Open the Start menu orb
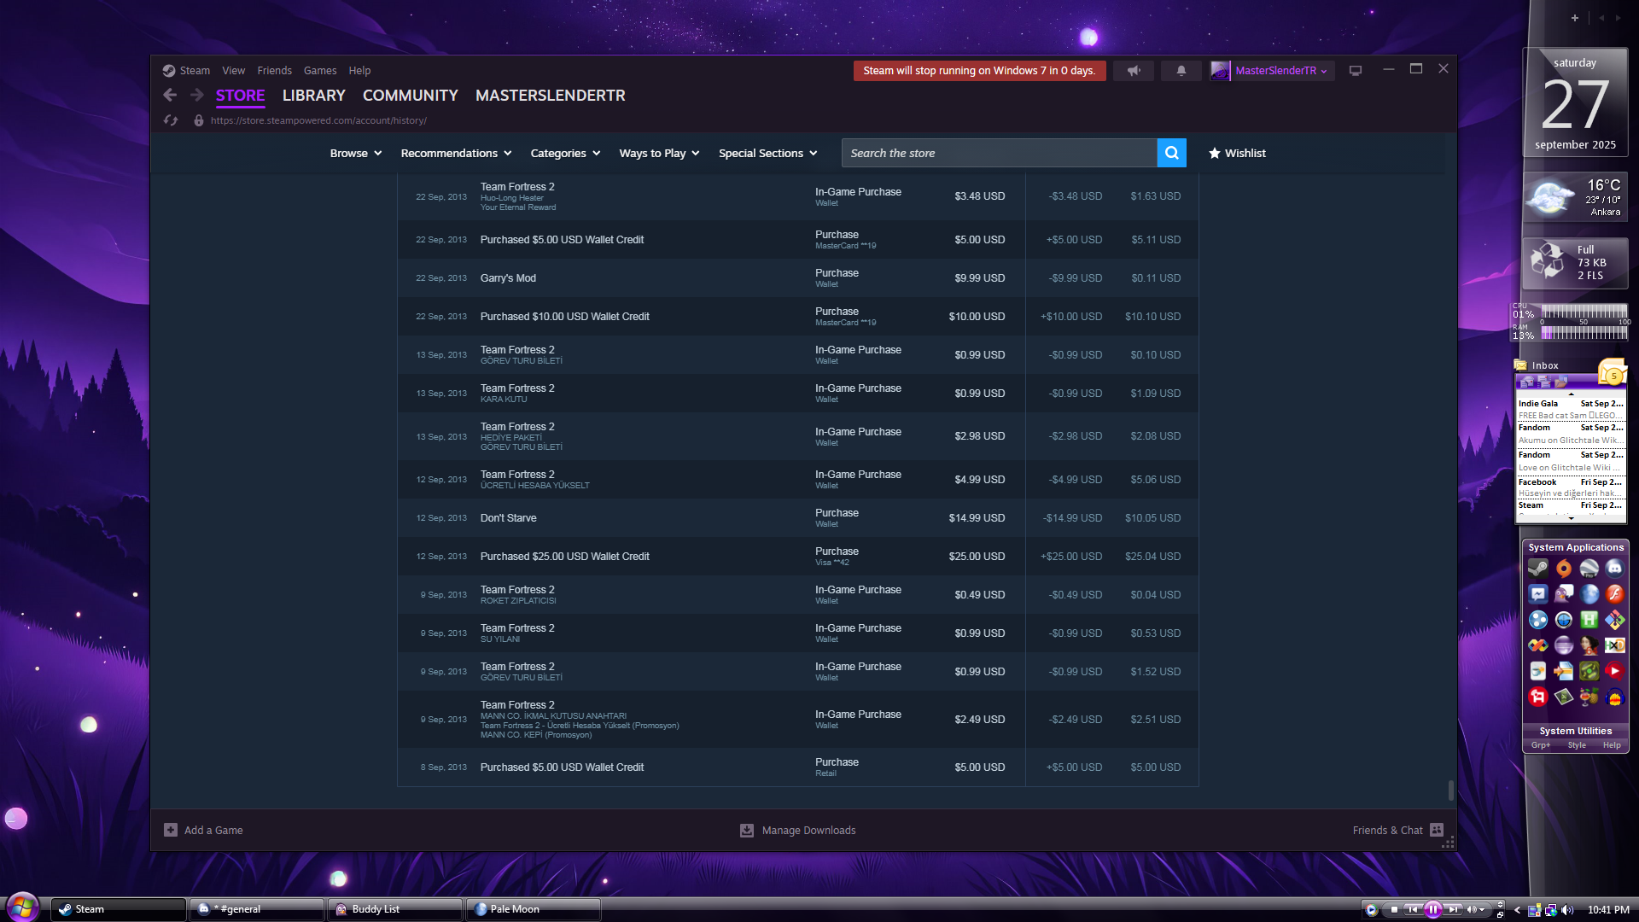The image size is (1639, 922). [x=22, y=907]
